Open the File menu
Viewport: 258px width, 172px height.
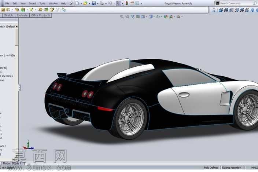point(7,3)
